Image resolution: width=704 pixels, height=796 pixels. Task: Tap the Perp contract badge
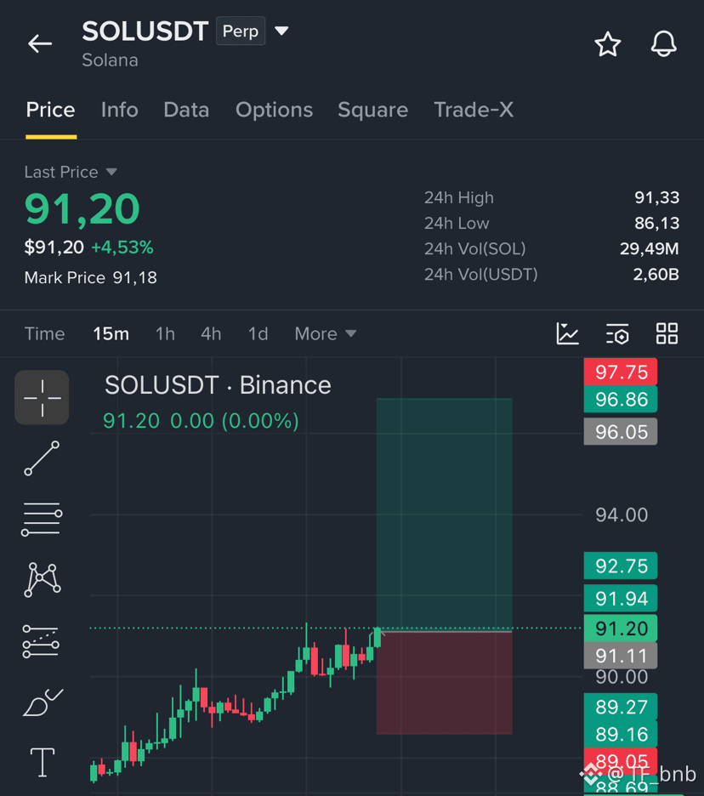pyautogui.click(x=241, y=31)
